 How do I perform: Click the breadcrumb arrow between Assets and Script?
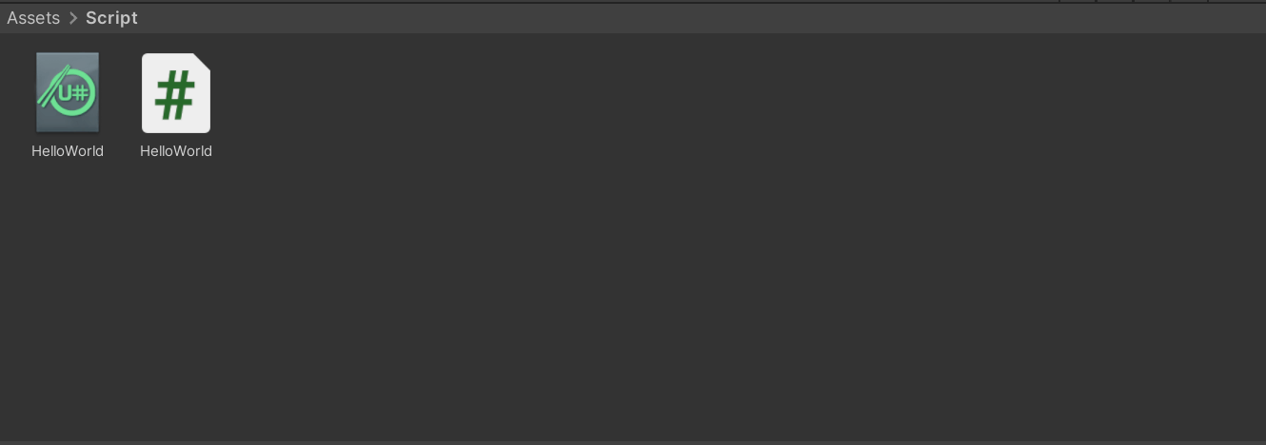tap(72, 18)
